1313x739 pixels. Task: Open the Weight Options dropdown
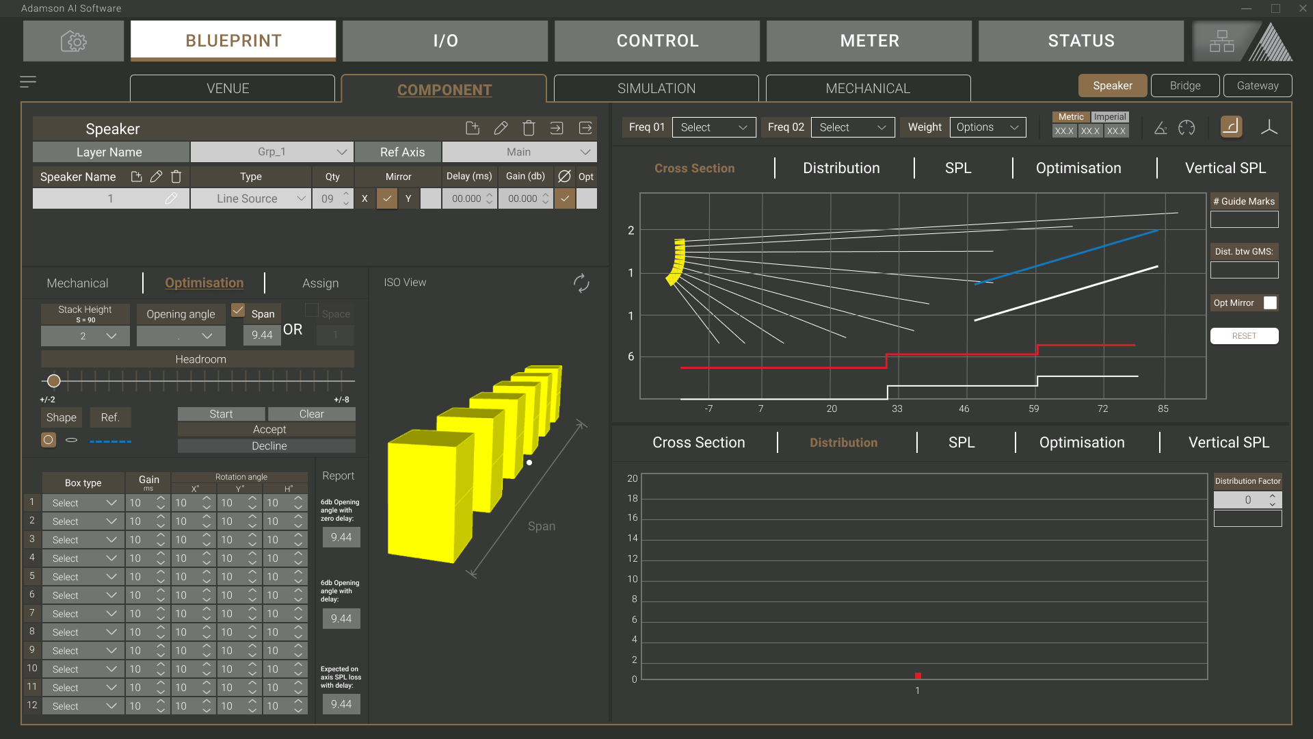(987, 127)
